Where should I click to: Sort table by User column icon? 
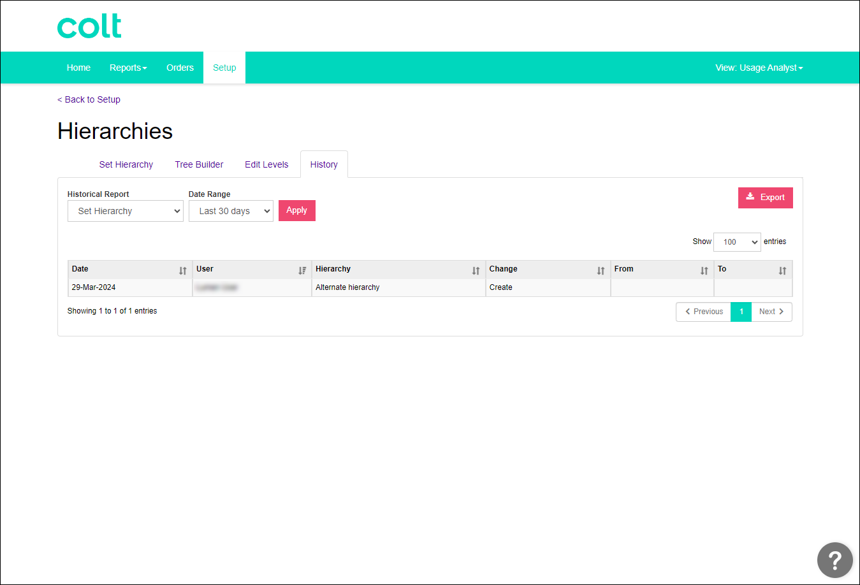(x=302, y=270)
